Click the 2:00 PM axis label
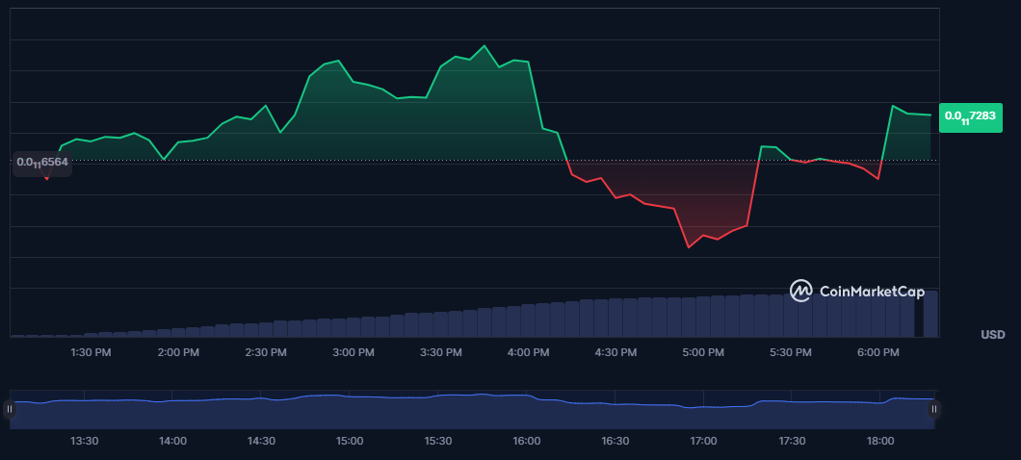1021x460 pixels. 178,352
